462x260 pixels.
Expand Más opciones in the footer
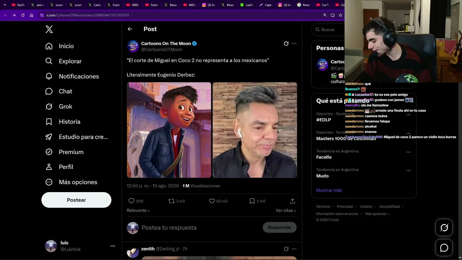tap(378, 214)
